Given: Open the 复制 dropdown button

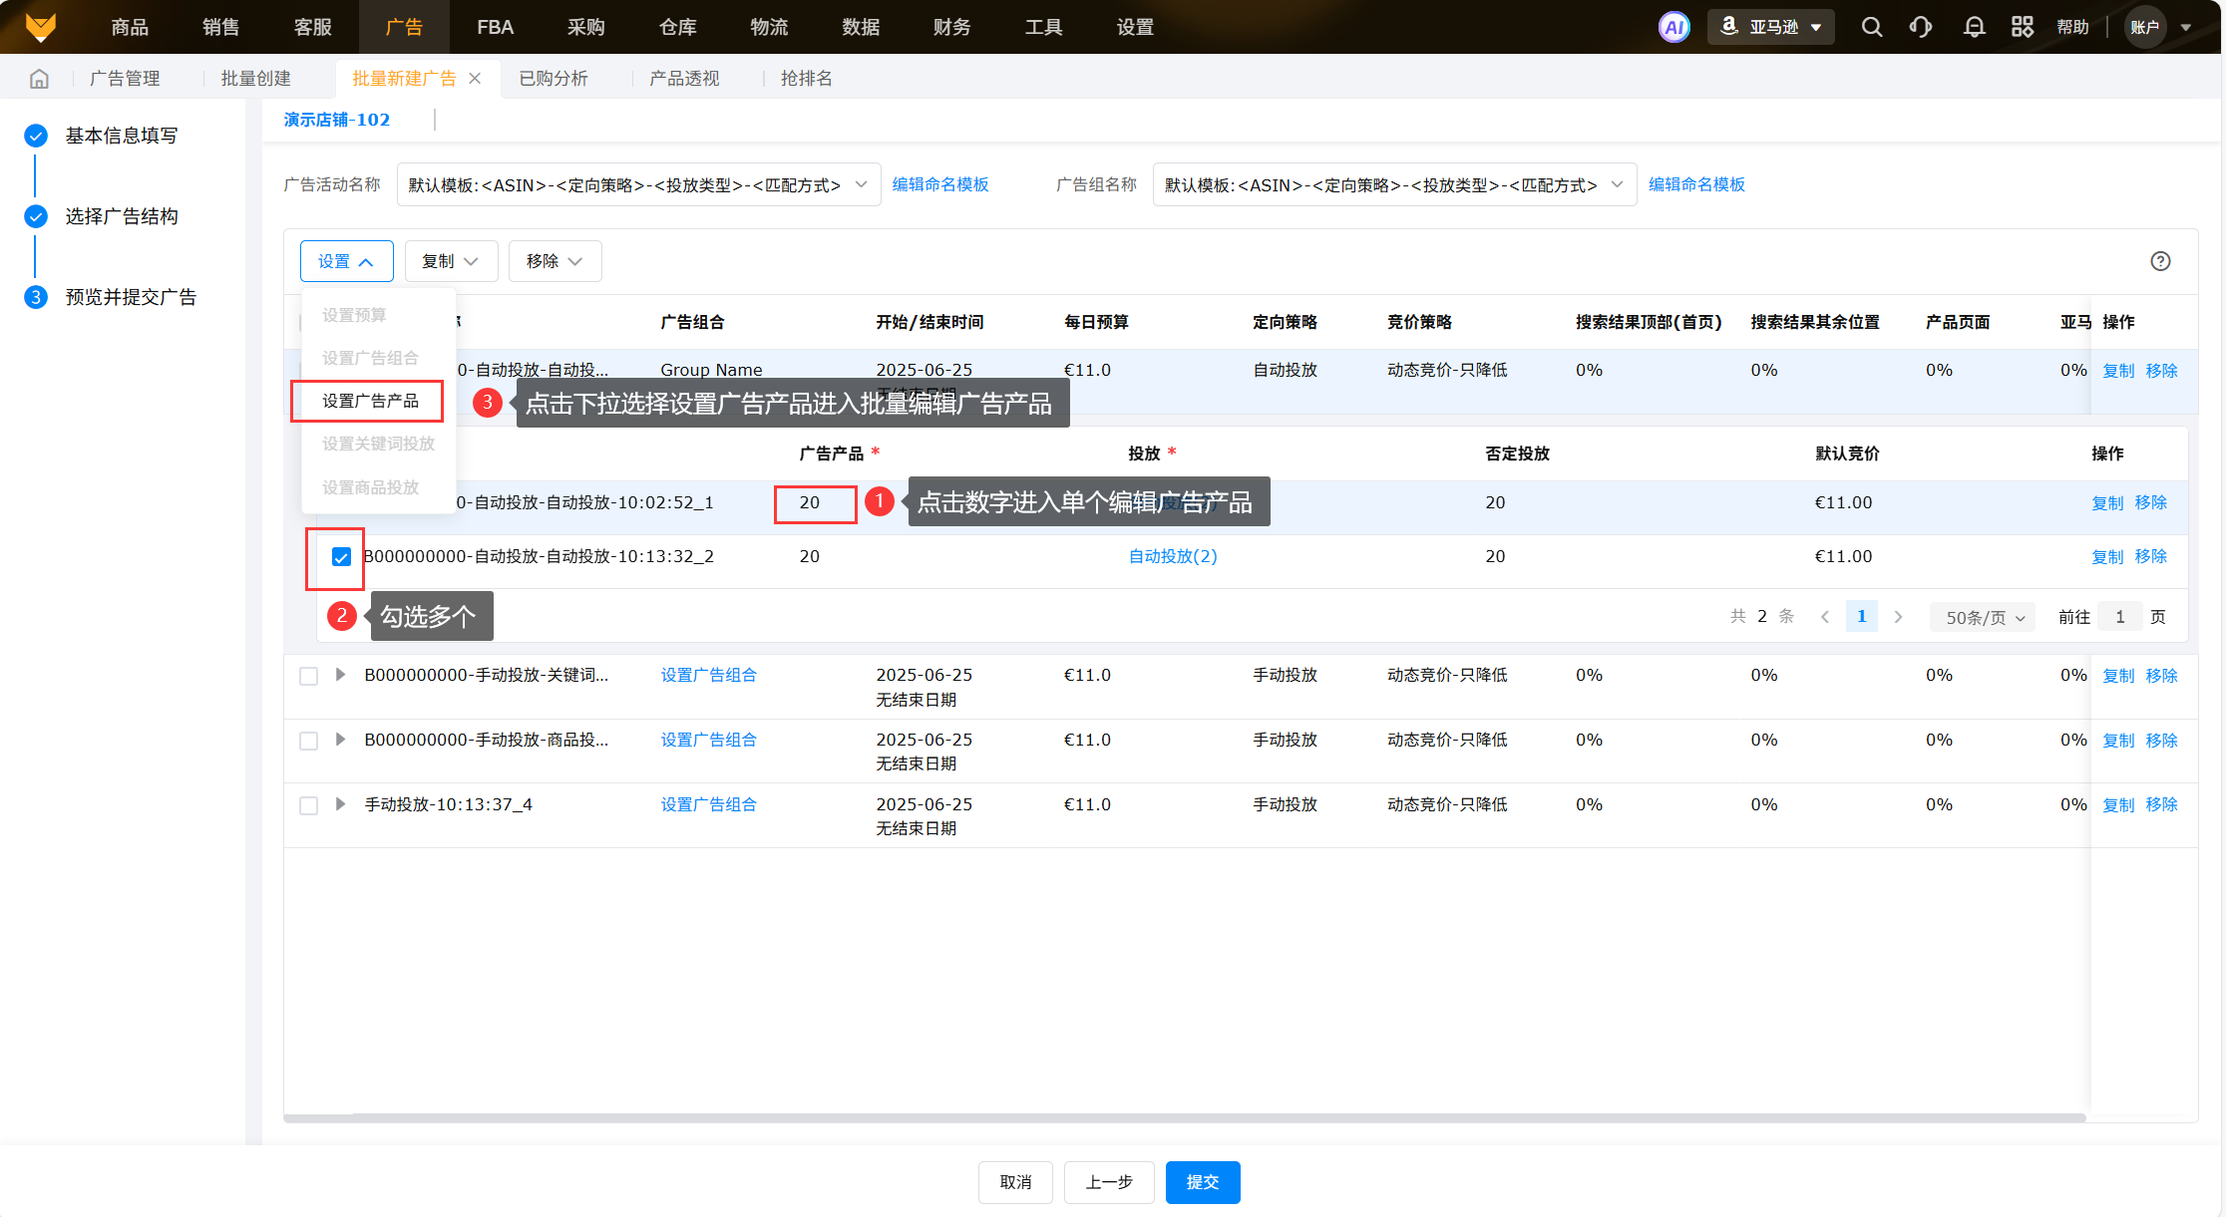Looking at the screenshot, I should coord(450,261).
